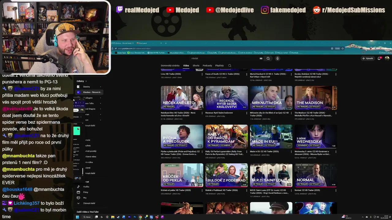Open more options for Recenze Rytíř sedmi království

(247, 113)
